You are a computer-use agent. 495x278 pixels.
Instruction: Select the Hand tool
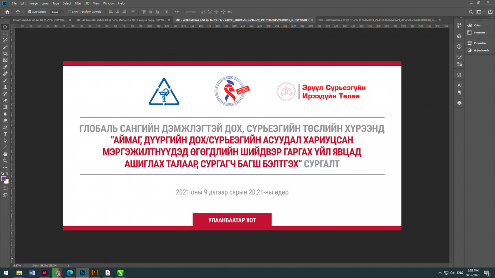coord(5,154)
